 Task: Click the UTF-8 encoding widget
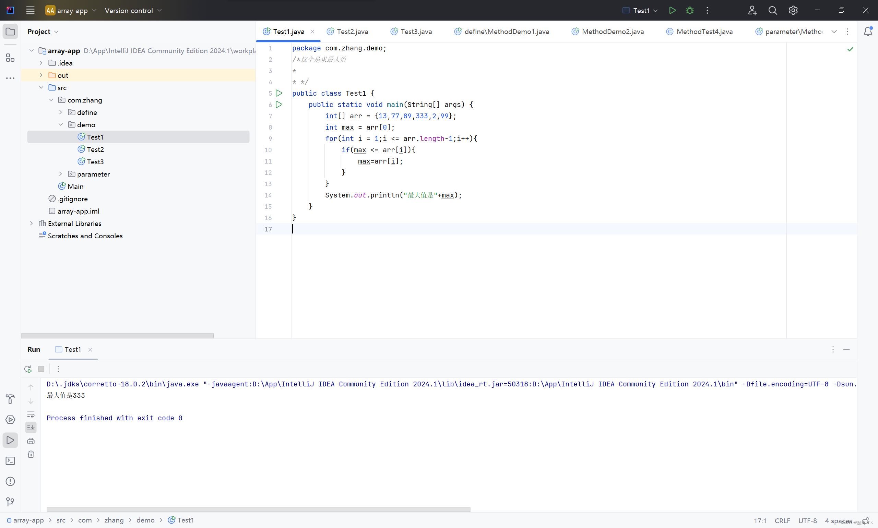click(x=807, y=520)
